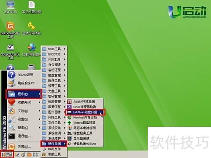
Task: Click the 笔记本电池检测 battery icon
Action: click(70, 128)
